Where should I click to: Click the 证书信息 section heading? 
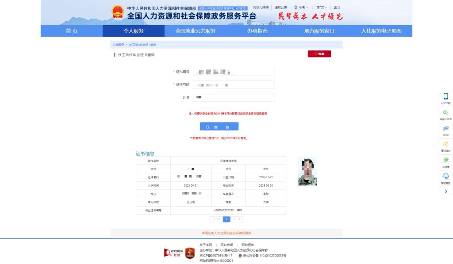(145, 153)
